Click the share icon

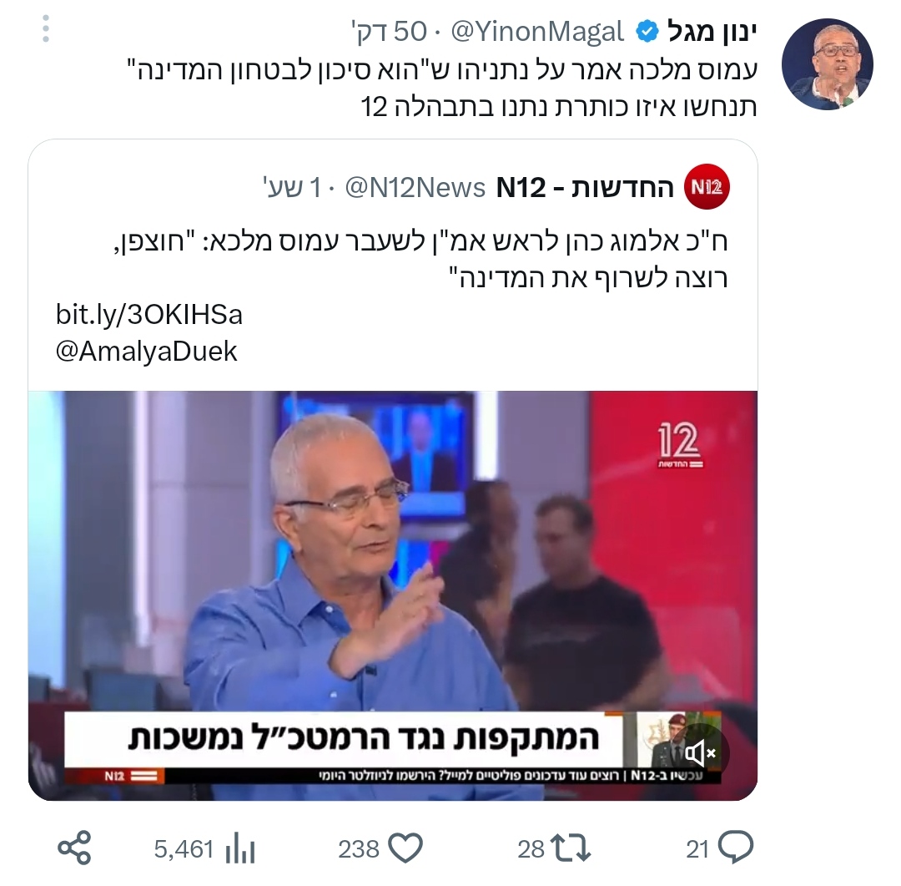click(75, 848)
